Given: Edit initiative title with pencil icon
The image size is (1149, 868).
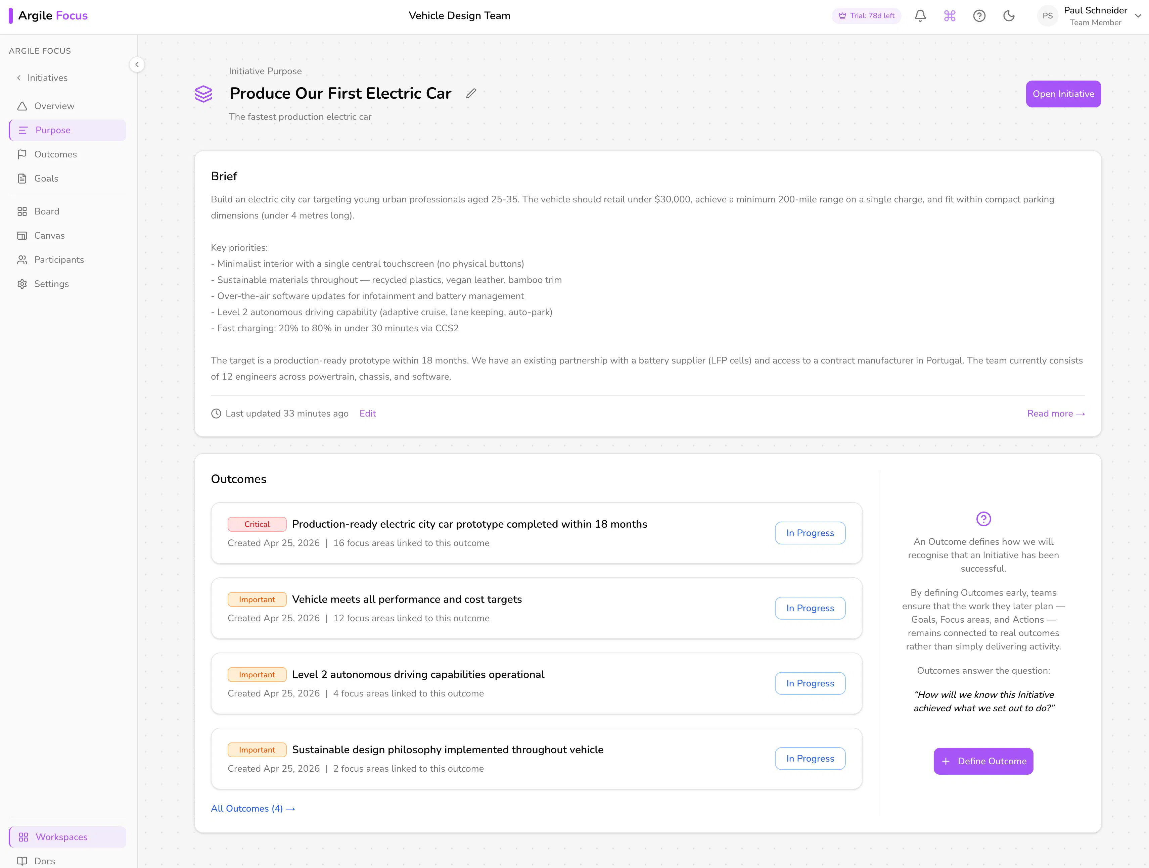Looking at the screenshot, I should point(471,93).
